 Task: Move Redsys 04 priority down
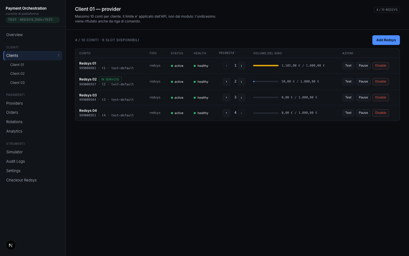[x=241, y=113]
